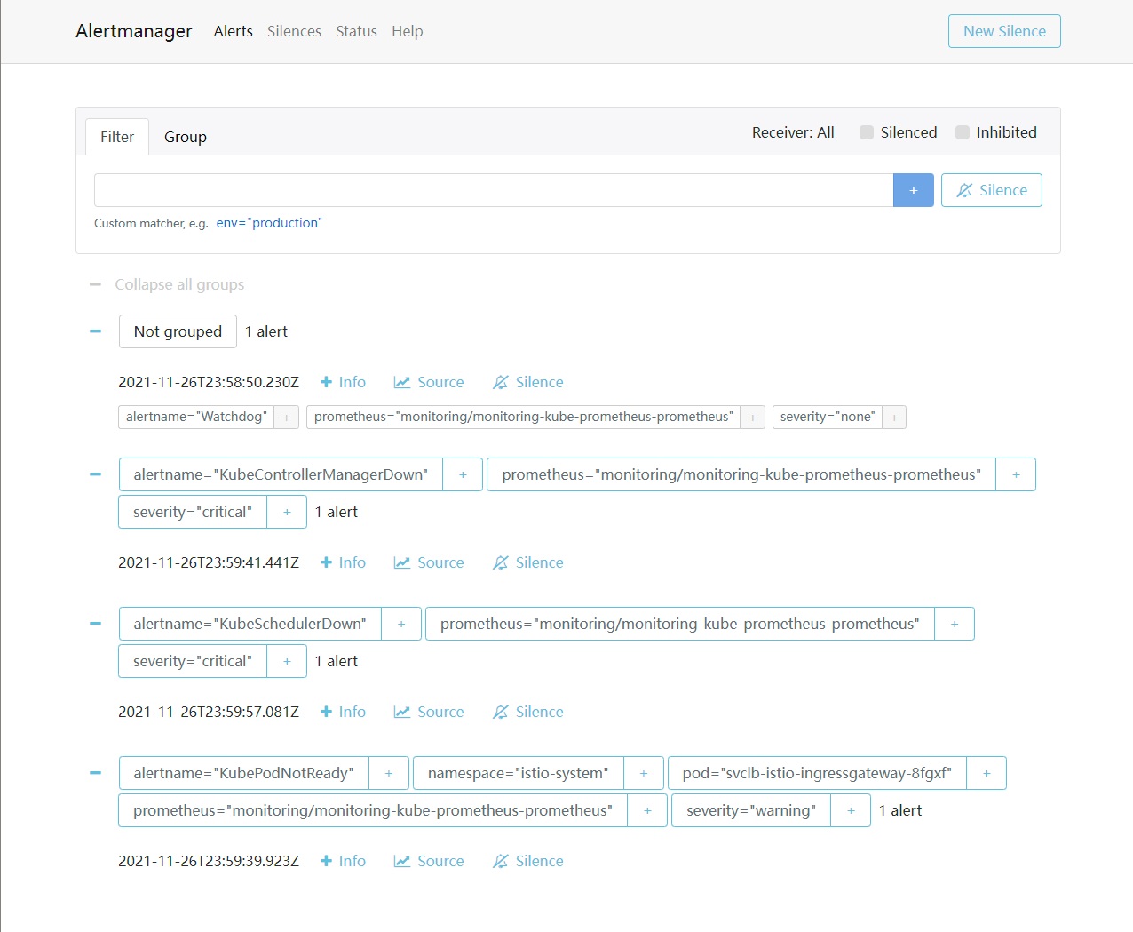Click plus beside namespace="istio-system"
The image size is (1133, 932).
(x=644, y=773)
